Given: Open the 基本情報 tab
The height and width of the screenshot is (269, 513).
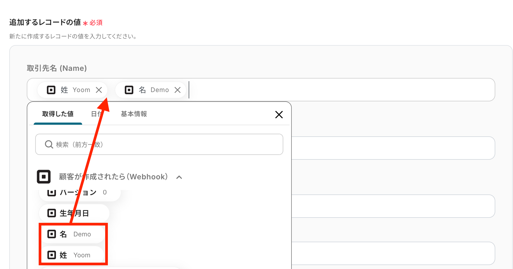Looking at the screenshot, I should (134, 114).
